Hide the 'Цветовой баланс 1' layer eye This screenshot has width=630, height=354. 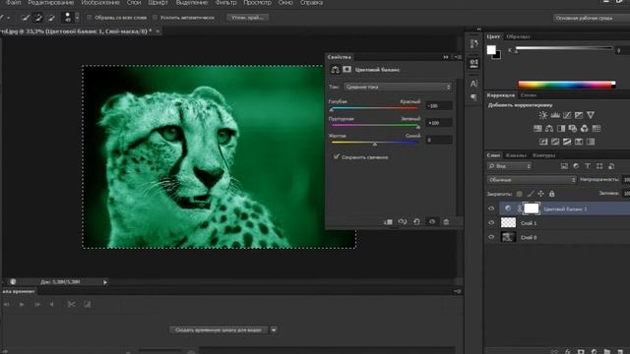tap(491, 208)
